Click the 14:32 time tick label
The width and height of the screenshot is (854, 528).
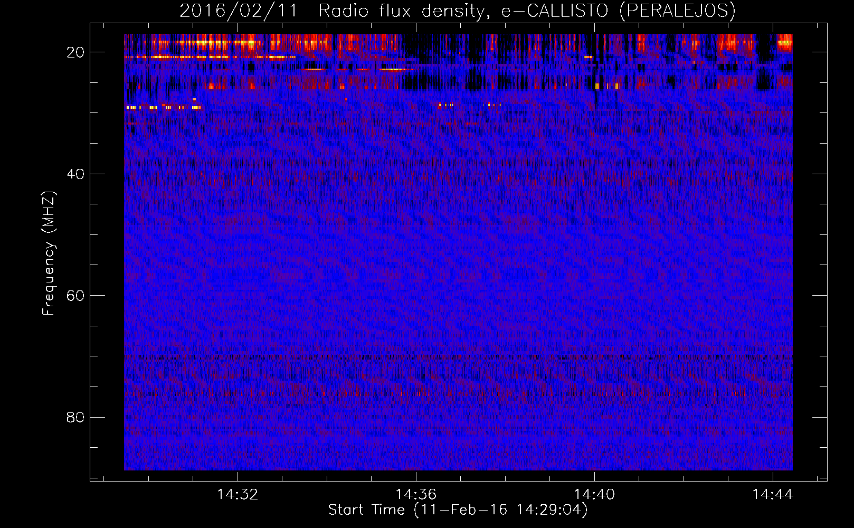pos(238,494)
